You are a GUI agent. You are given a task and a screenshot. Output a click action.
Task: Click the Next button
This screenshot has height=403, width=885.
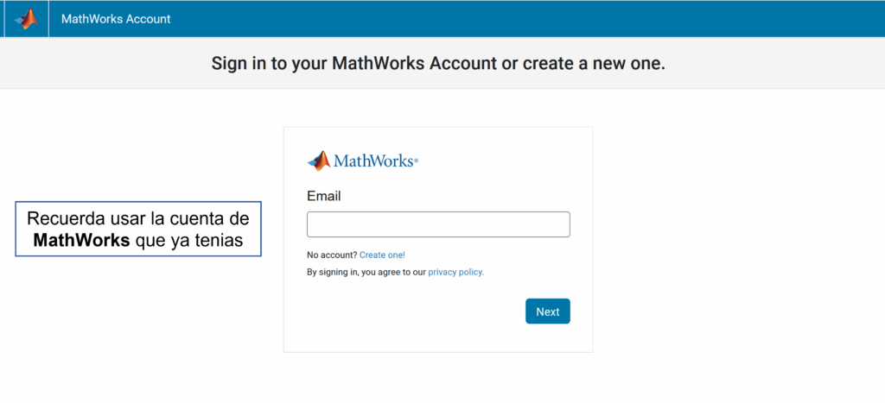547,312
